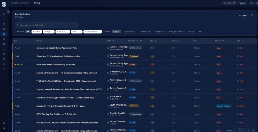Sort by the CVSS column
This screenshot has height=132, width=258.
(x=177, y=41)
